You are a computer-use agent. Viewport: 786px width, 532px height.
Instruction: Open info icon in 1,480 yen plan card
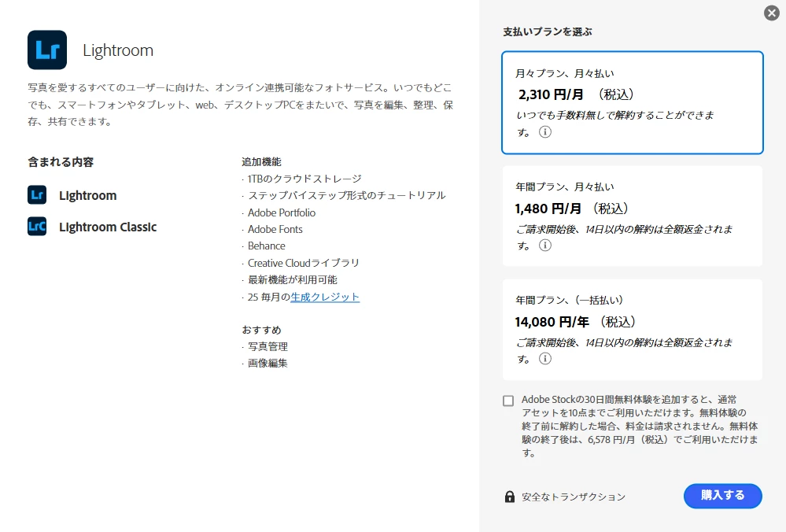coord(545,246)
